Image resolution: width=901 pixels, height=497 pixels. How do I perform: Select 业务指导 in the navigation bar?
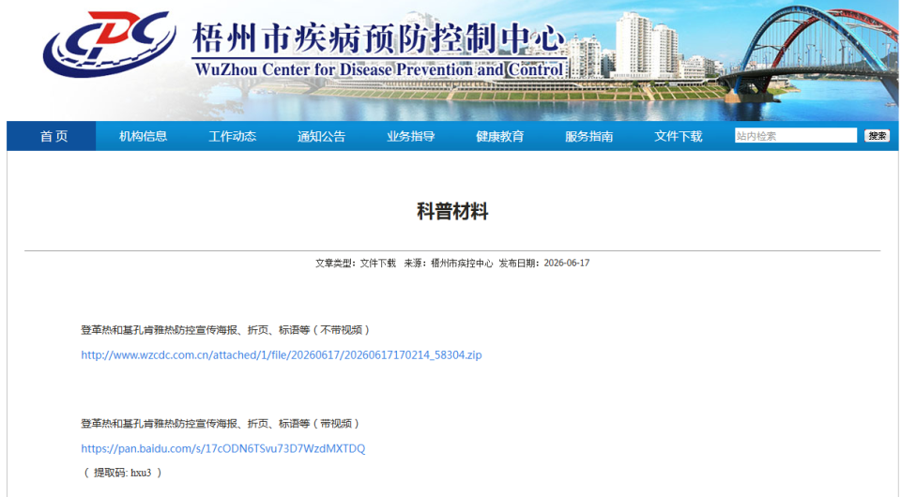[x=410, y=136]
